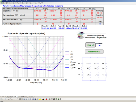This screenshot has width=136, height=102.
Task: Open Fill Color dropdown arrow
Action: [x=41, y=99]
